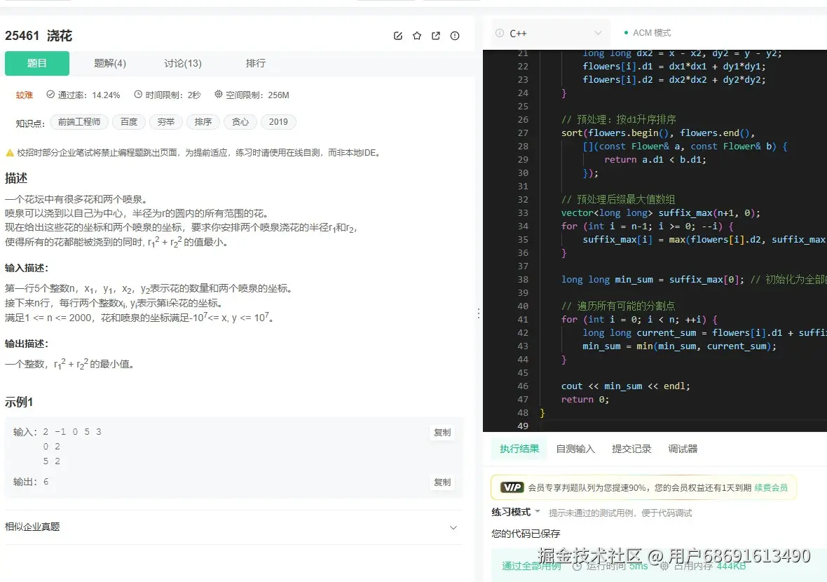Open the 提交记录 tab
Viewport: 827px width, 582px height.
[x=631, y=449]
